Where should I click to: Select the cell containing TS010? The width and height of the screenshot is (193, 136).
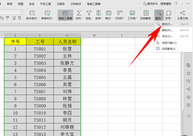click(40, 113)
